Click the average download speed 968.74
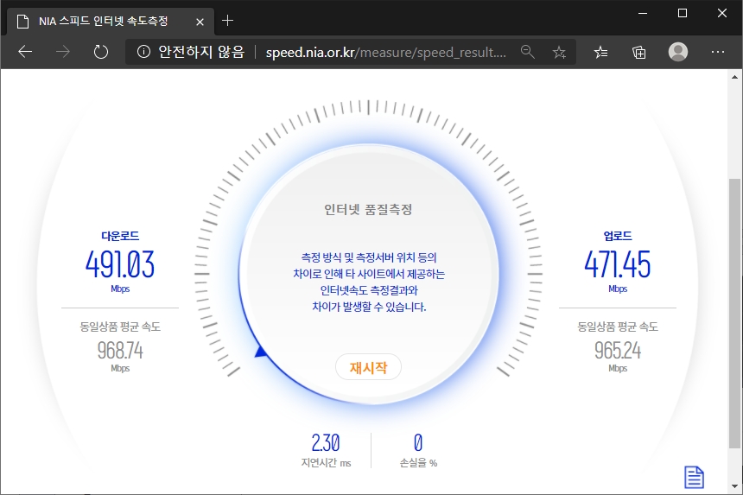The image size is (743, 495). (120, 351)
